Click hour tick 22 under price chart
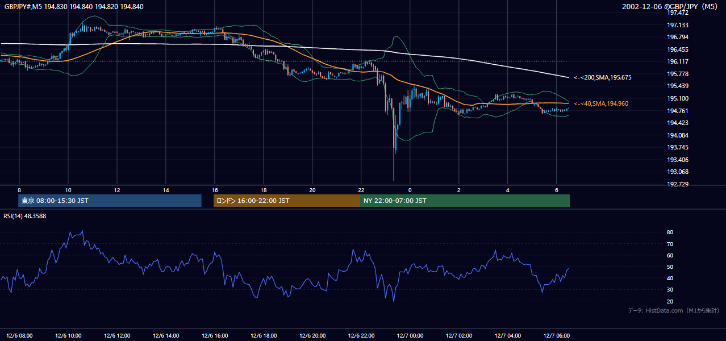Screen dimensions: 726x341 [361, 190]
